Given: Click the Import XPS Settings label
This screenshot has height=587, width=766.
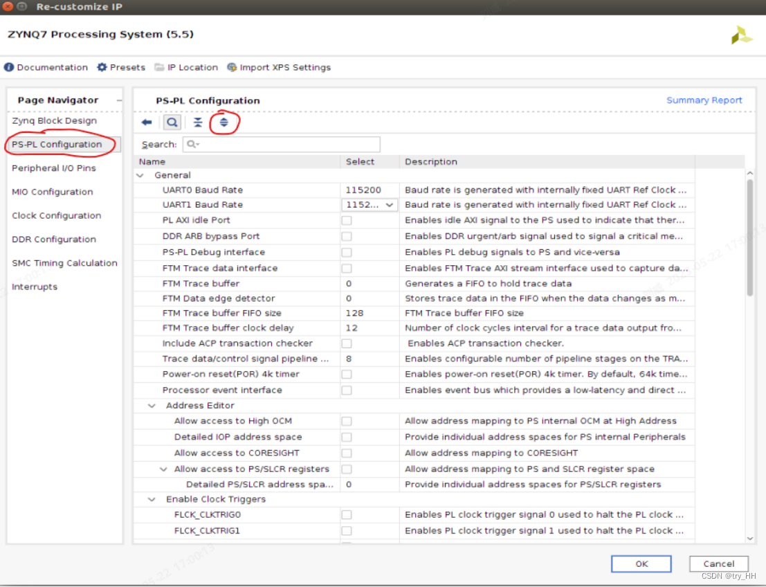Looking at the screenshot, I should pyautogui.click(x=285, y=67).
